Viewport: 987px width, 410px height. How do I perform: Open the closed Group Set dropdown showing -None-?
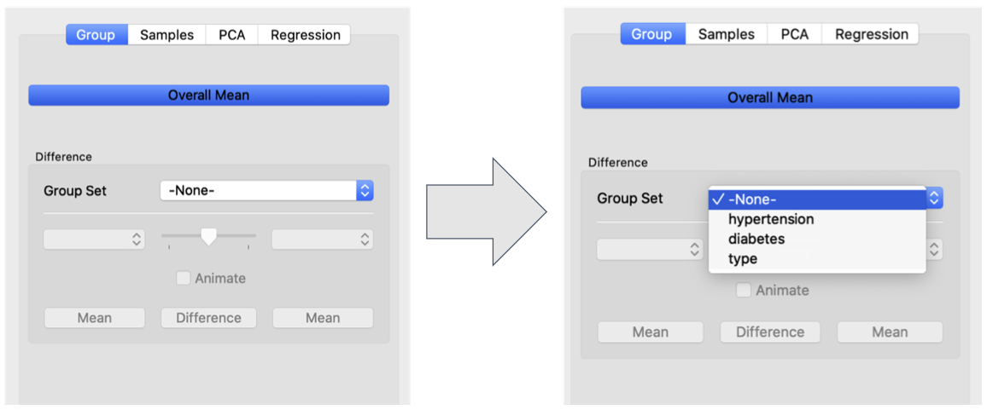click(267, 190)
